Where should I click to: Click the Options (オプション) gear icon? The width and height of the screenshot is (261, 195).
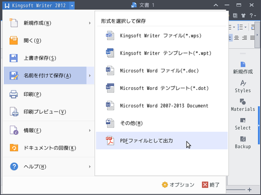165,185
